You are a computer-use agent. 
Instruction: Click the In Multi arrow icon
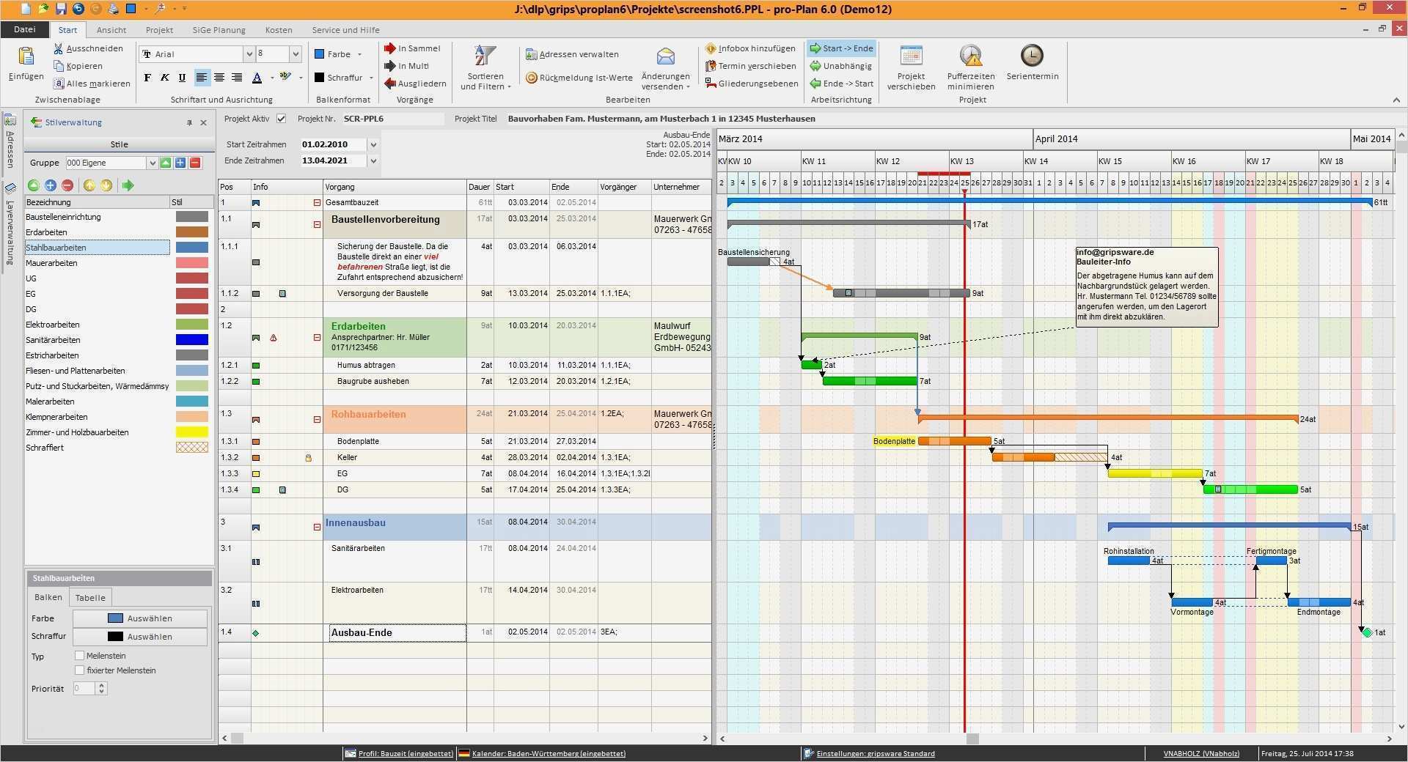point(390,66)
